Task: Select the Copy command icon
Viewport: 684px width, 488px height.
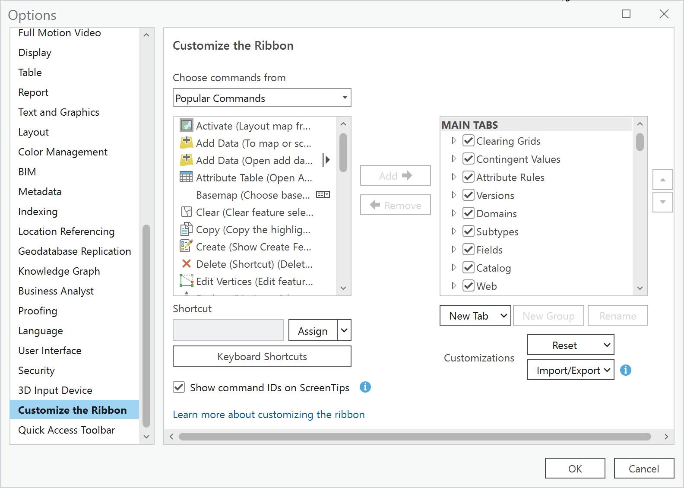Action: pyautogui.click(x=186, y=229)
